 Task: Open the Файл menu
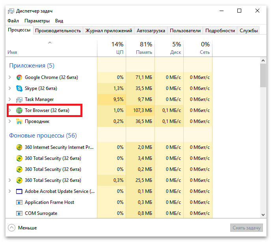tap(13, 21)
